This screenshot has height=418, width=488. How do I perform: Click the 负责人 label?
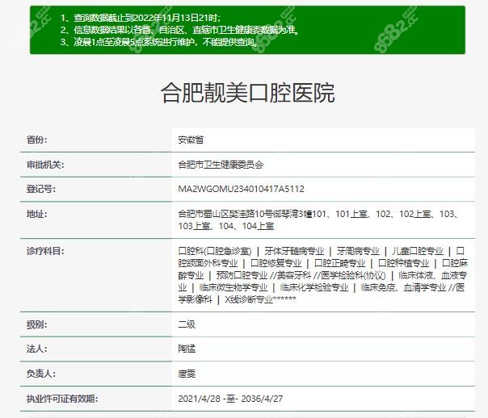[x=40, y=374]
